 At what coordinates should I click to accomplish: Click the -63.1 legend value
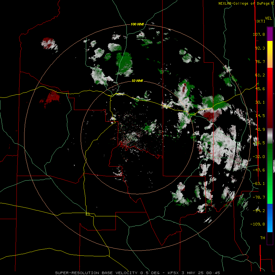(x=259, y=184)
